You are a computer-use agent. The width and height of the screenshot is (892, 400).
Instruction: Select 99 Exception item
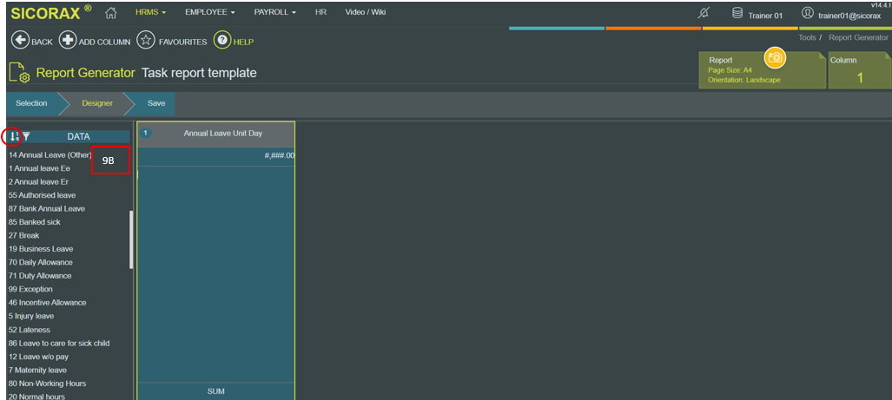(30, 289)
